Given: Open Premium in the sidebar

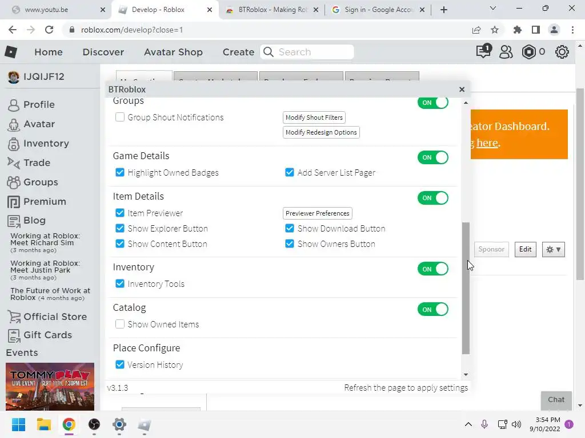Looking at the screenshot, I should [x=45, y=201].
